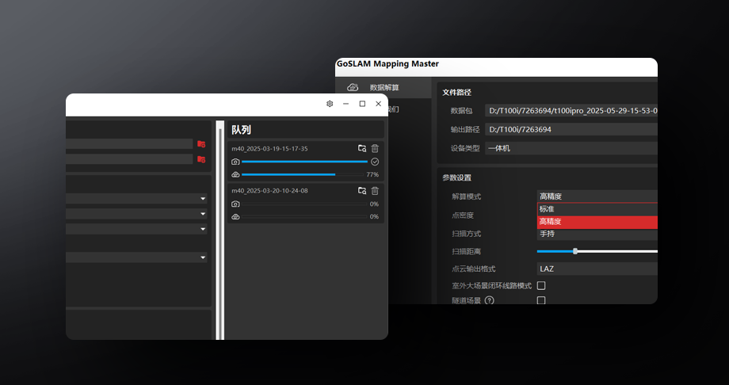Select highlighted 高精度 option in dropdown list
Viewport: 729px width, 385px height.
(597, 222)
